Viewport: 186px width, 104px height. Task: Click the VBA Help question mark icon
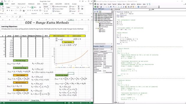[138, 7]
